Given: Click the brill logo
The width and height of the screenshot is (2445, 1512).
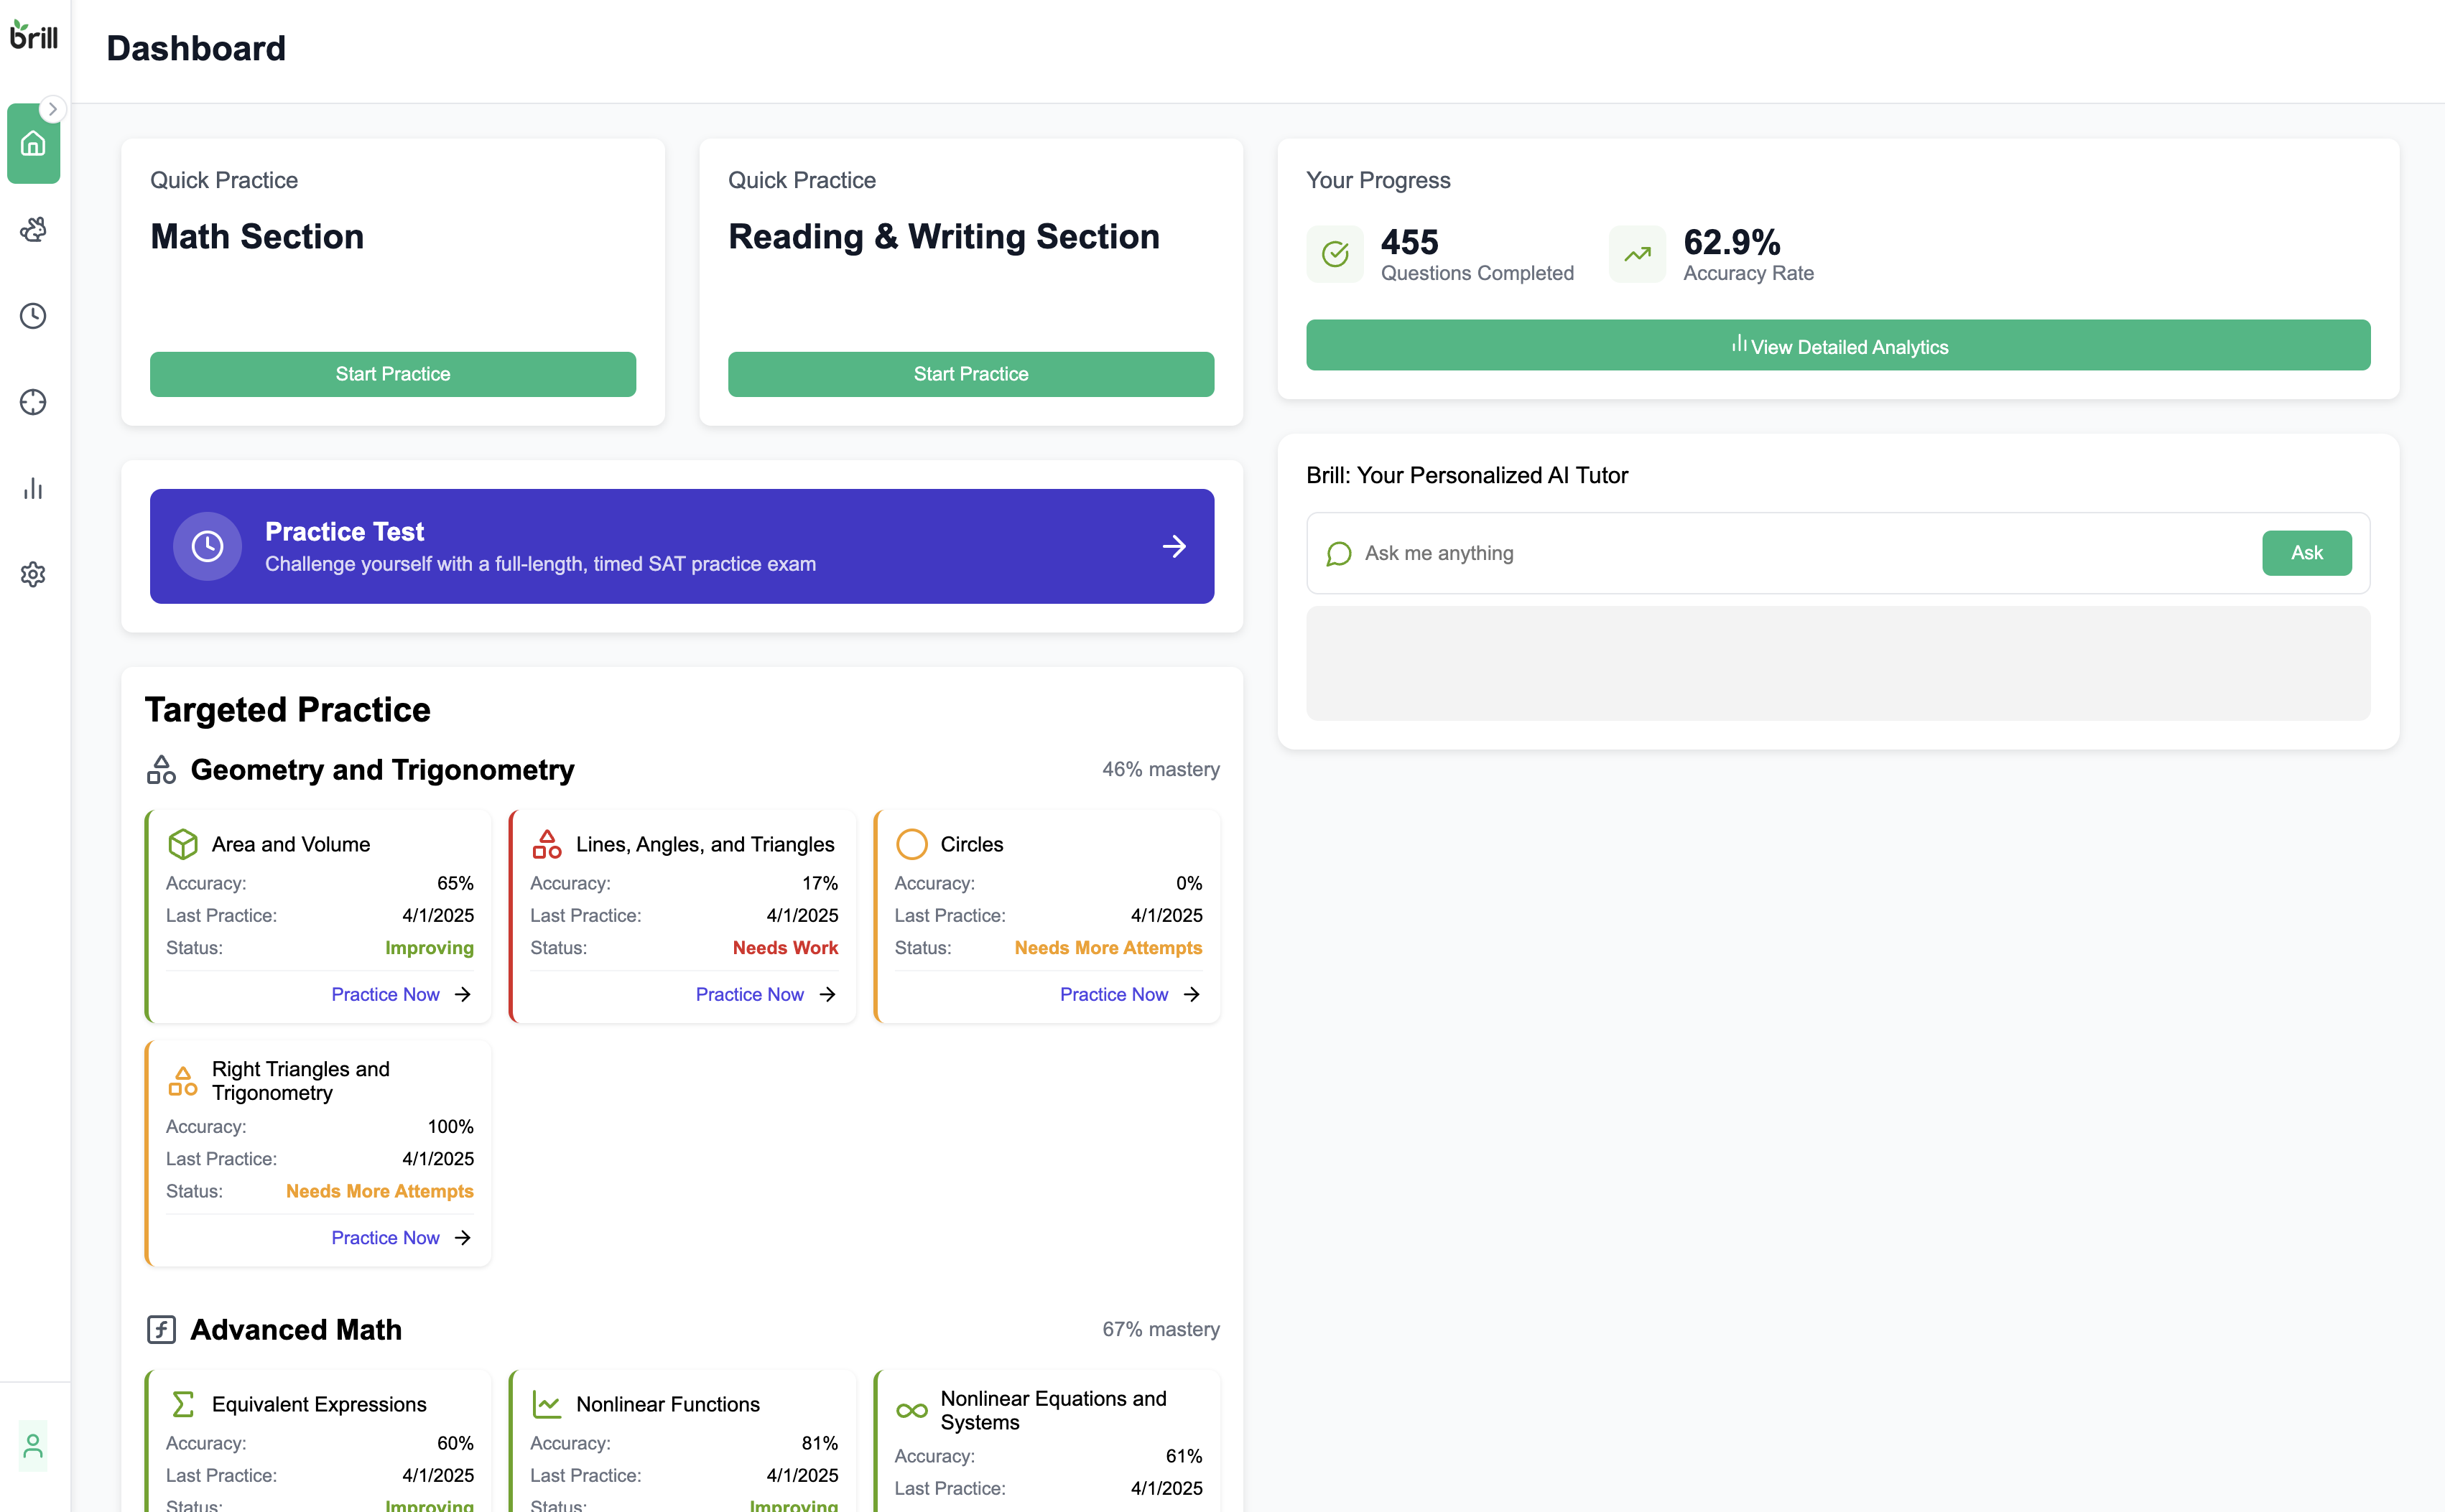Looking at the screenshot, I should (34, 35).
